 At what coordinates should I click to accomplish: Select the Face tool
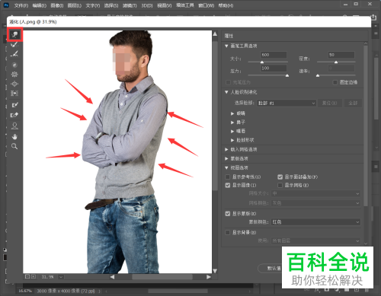14,126
